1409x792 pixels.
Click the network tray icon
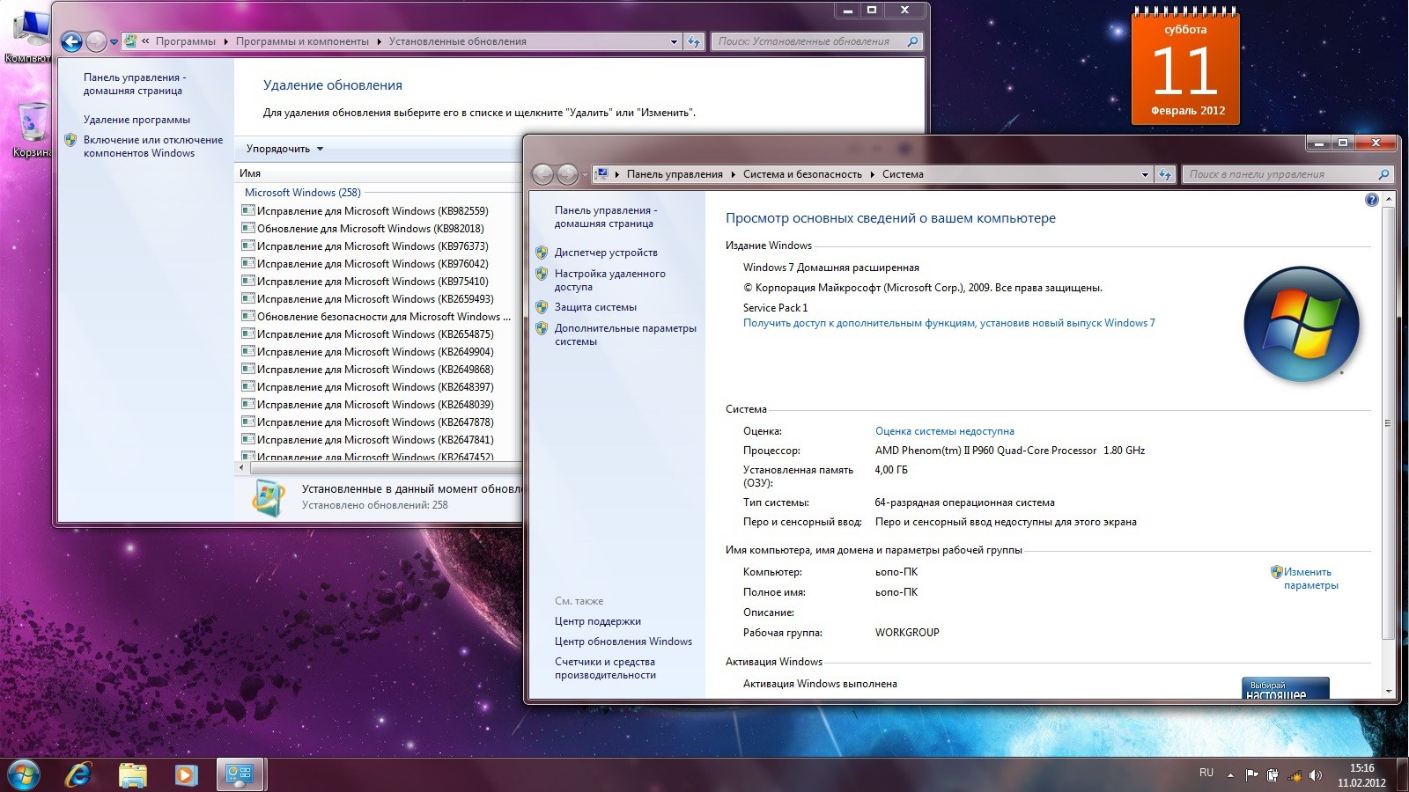pos(1295,776)
